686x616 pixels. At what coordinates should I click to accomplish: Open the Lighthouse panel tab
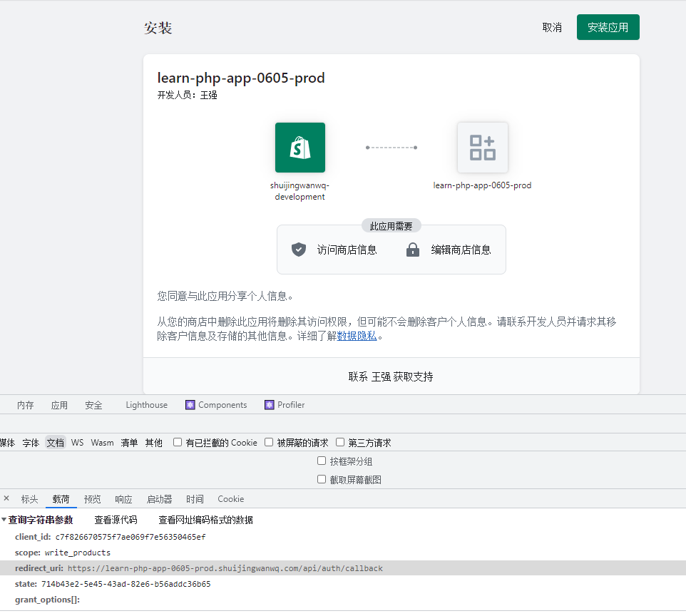click(x=146, y=405)
